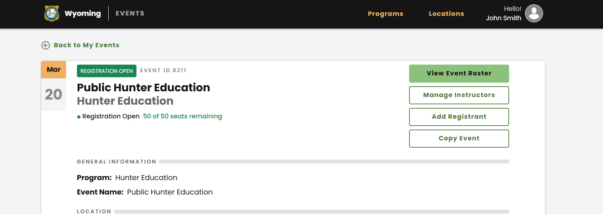
Task: Click the Mar month date tile
Action: [53, 70]
